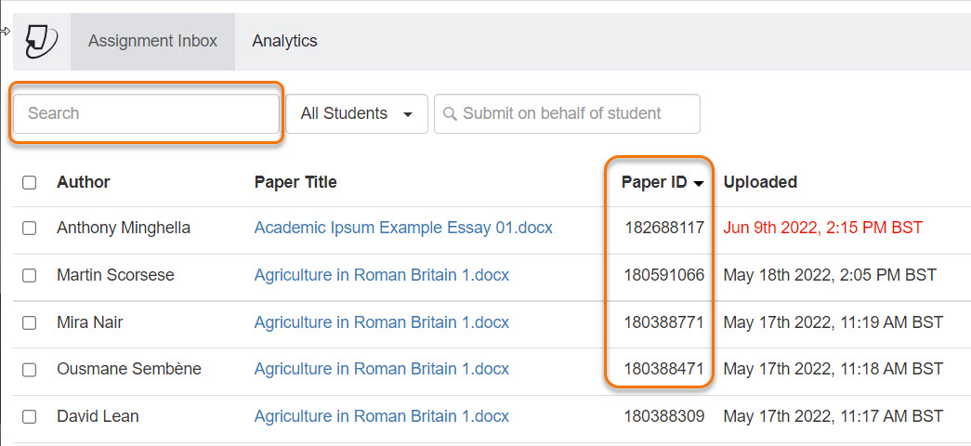The image size is (971, 446).
Task: Click the Uploaded column header
Action: (760, 183)
